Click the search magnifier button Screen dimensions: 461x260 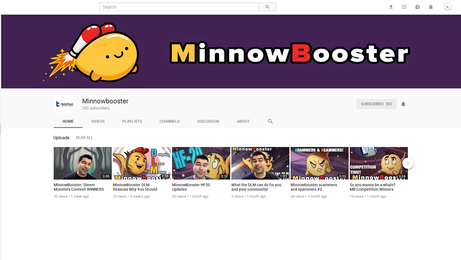267,7
